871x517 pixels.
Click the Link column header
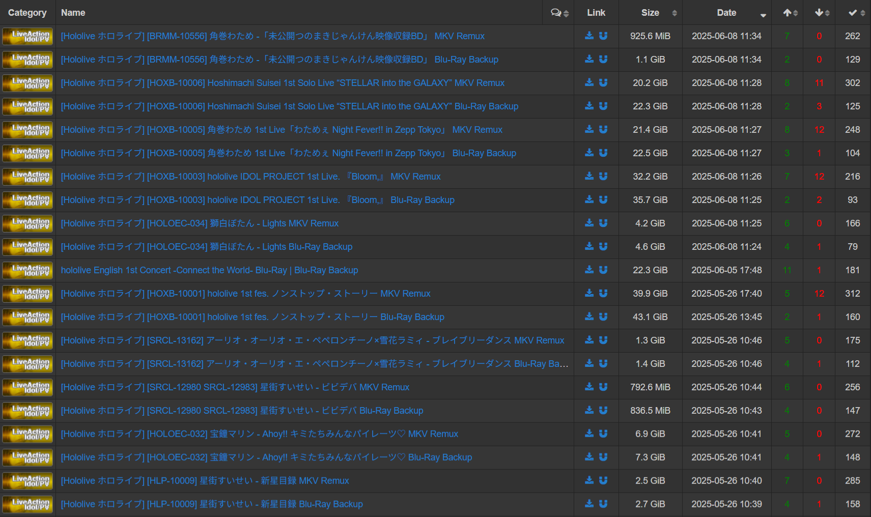[x=596, y=13]
